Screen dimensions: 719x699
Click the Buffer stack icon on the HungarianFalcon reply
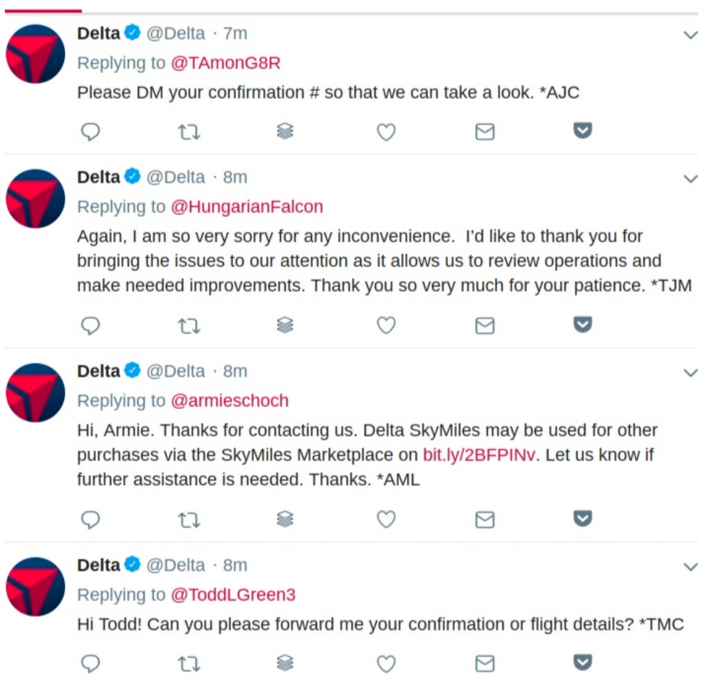[285, 325]
